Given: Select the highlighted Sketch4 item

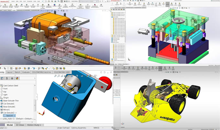Looking at the screenshot, I should (9, 116).
